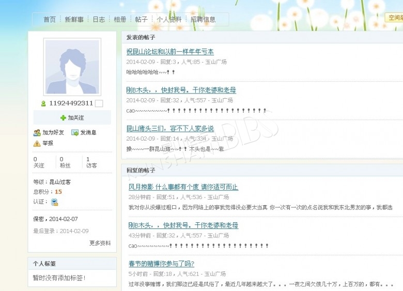Viewport: 403px width, 291px height.
Task: Click the green user status icon
Action: pos(43,103)
